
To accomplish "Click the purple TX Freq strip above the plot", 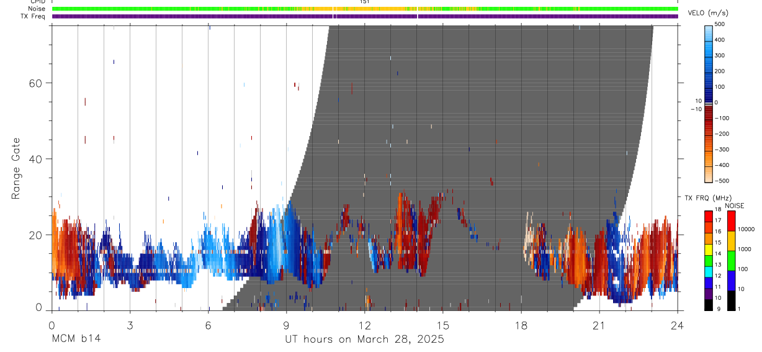I will (365, 16).
